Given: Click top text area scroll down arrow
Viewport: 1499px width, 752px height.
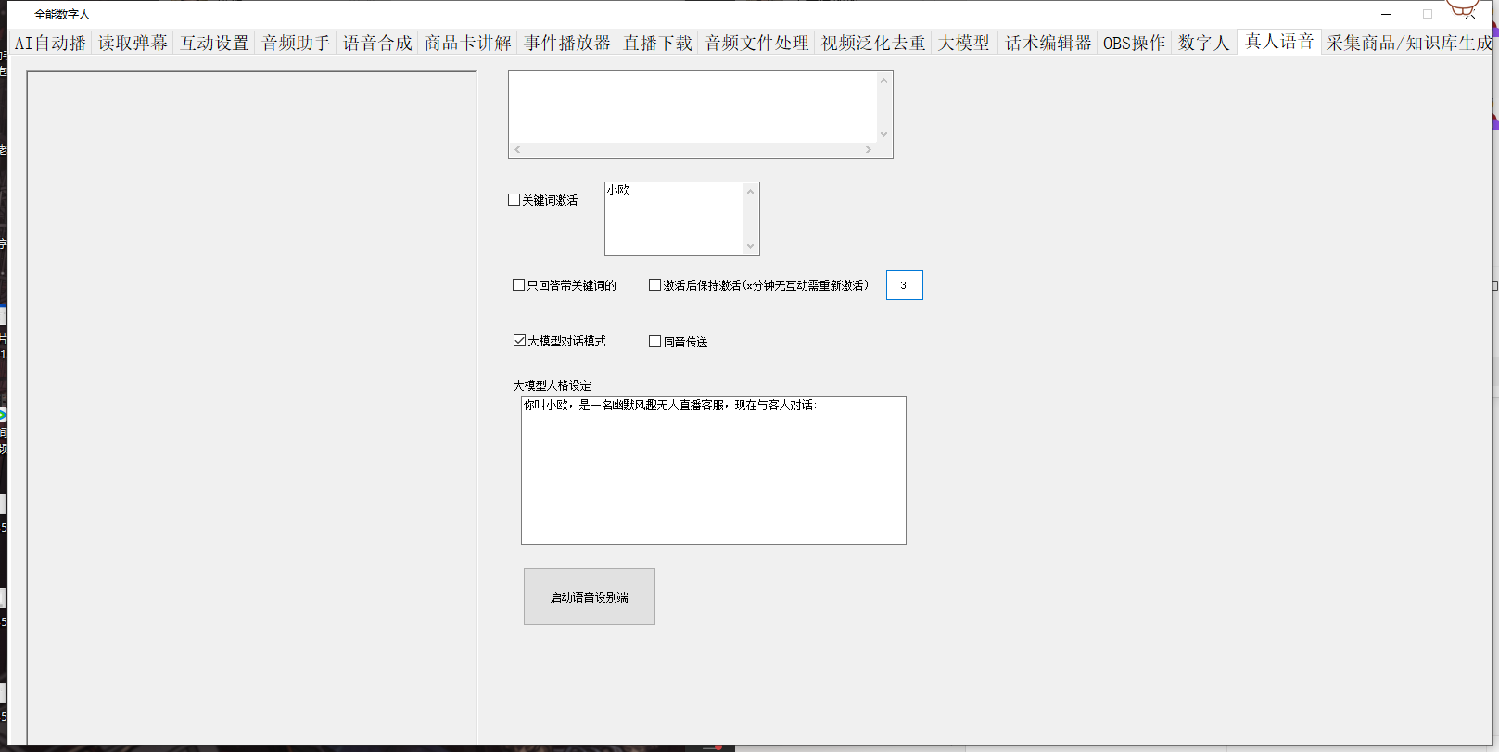Looking at the screenshot, I should coord(884,134).
